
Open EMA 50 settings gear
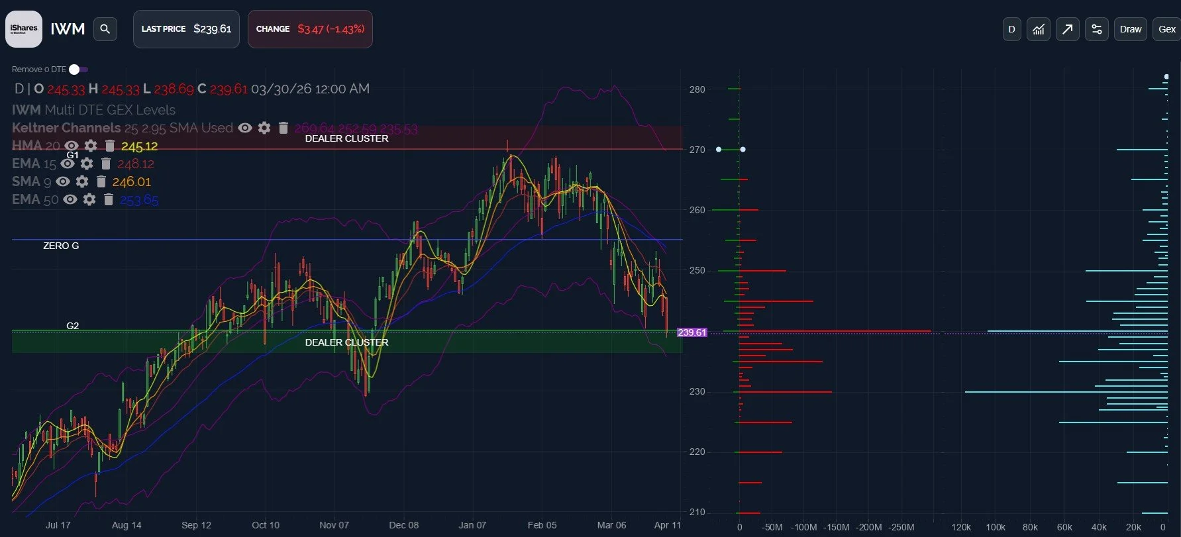(89, 199)
